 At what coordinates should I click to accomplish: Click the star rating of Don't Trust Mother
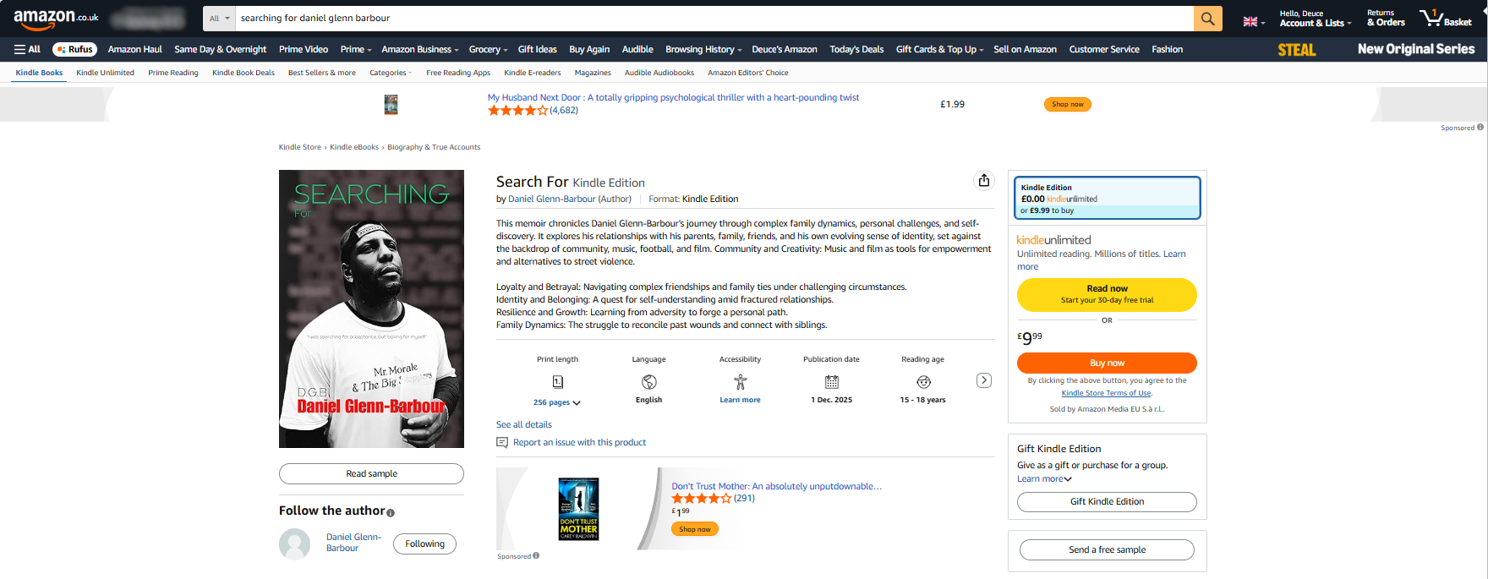pyautogui.click(x=702, y=498)
